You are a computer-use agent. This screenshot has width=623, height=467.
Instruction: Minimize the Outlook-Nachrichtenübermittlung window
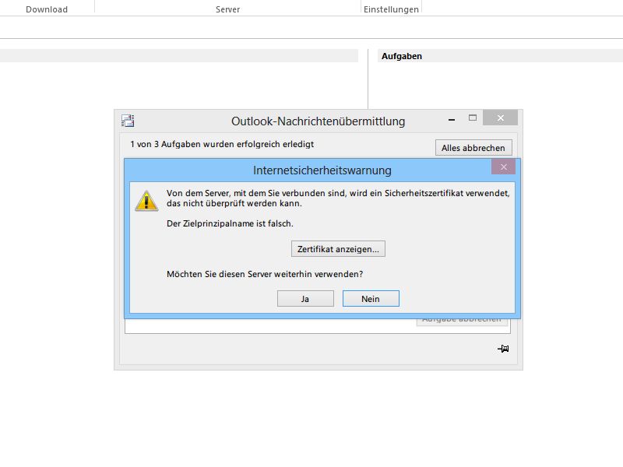(452, 119)
